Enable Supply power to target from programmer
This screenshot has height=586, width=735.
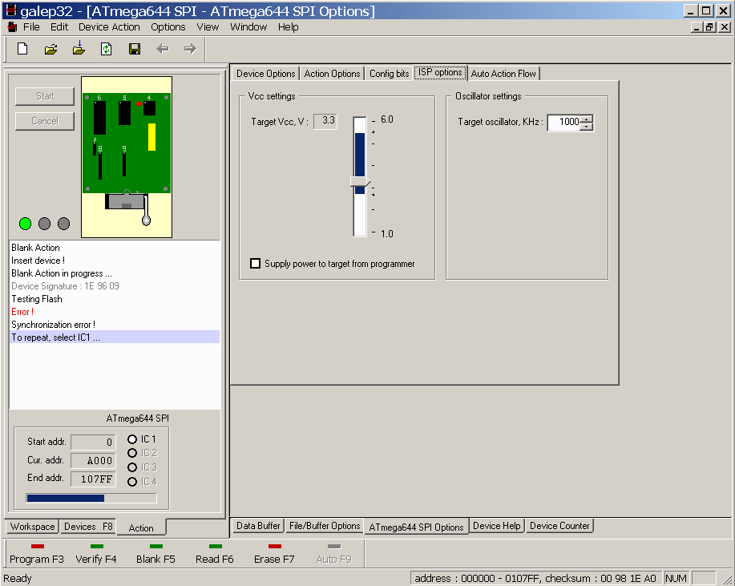point(255,264)
